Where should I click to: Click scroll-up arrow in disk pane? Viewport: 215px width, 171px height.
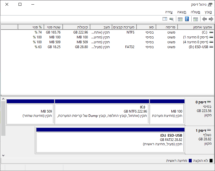pos(3,99)
